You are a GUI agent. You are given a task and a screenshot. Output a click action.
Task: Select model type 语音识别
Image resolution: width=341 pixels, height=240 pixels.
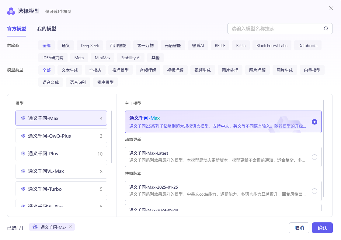click(78, 82)
